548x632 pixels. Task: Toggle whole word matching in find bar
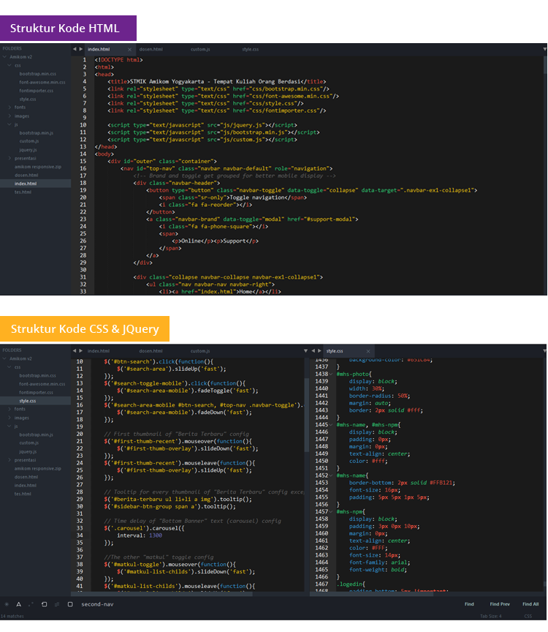[x=31, y=604]
